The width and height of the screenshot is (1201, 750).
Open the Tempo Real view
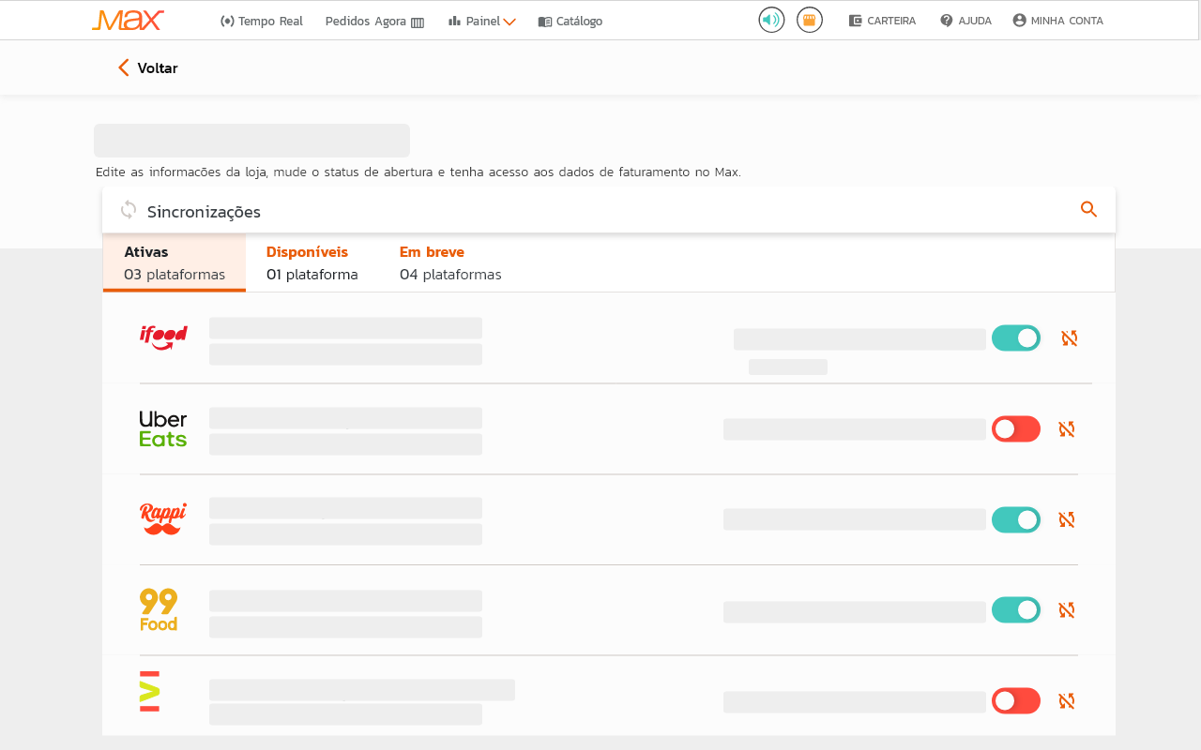[x=262, y=21]
